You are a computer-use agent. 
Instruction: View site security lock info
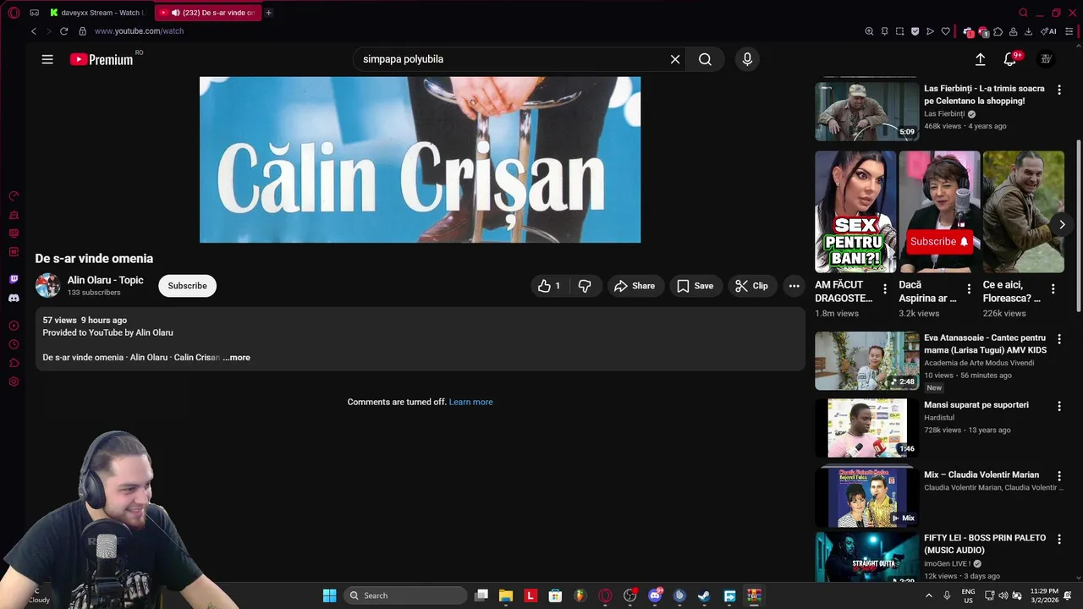[82, 31]
